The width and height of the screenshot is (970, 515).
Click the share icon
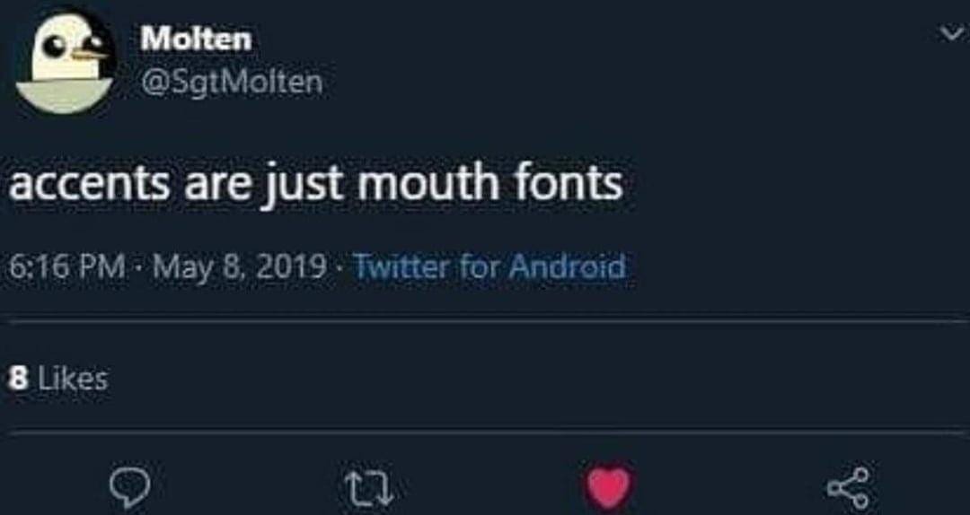tap(848, 487)
